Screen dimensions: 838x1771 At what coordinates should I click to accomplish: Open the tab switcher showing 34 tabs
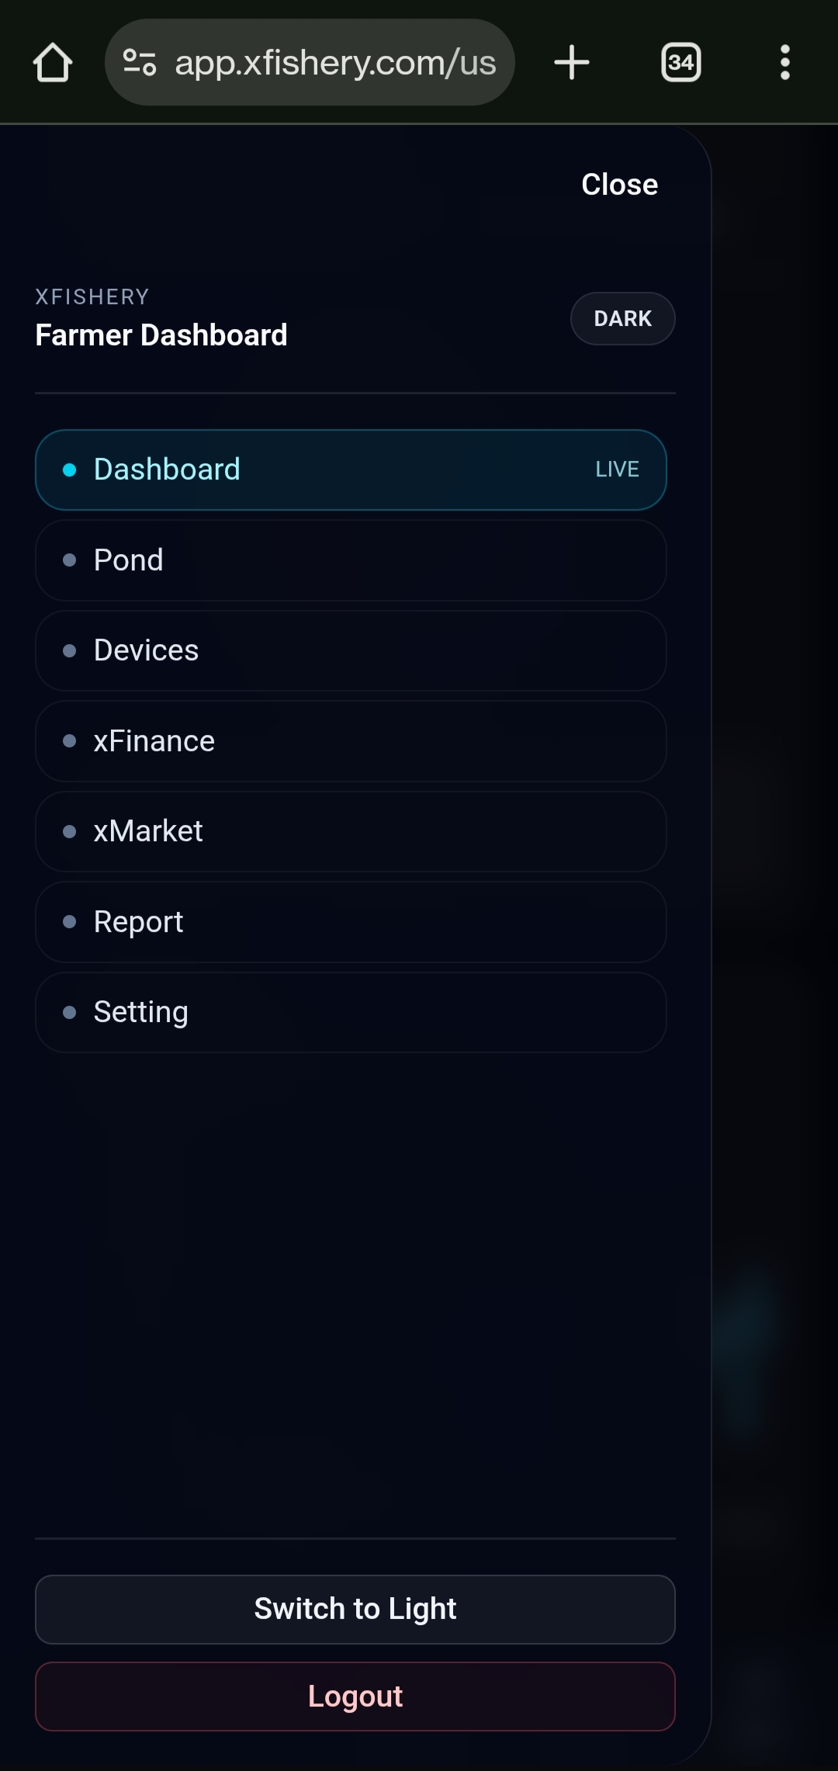680,63
